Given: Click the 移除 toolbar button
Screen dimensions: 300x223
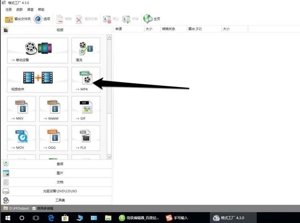Looking at the screenshot, I should click(64, 19).
